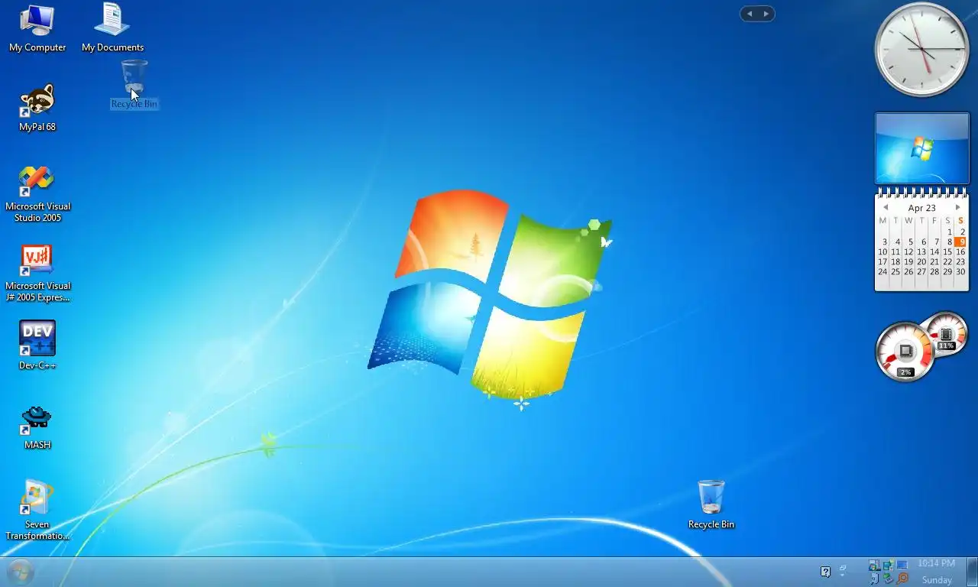This screenshot has width=978, height=587.
Task: Open the language bar options arrow
Action: tap(842, 575)
